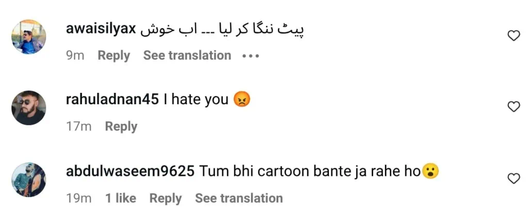Visit rahuladnan45 username link

pos(112,100)
